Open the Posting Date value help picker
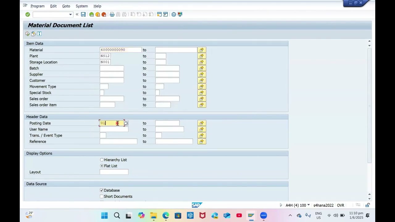The image size is (395, 222). [x=126, y=123]
